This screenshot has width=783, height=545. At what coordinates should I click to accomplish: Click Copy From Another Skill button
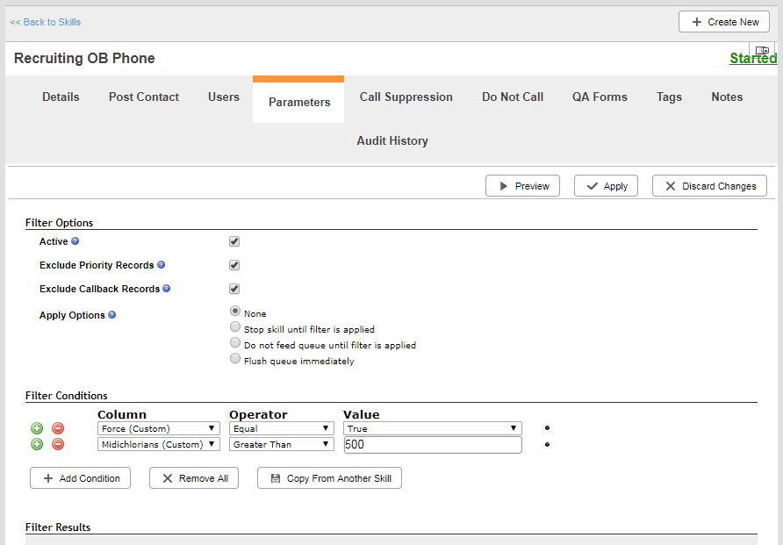329,478
